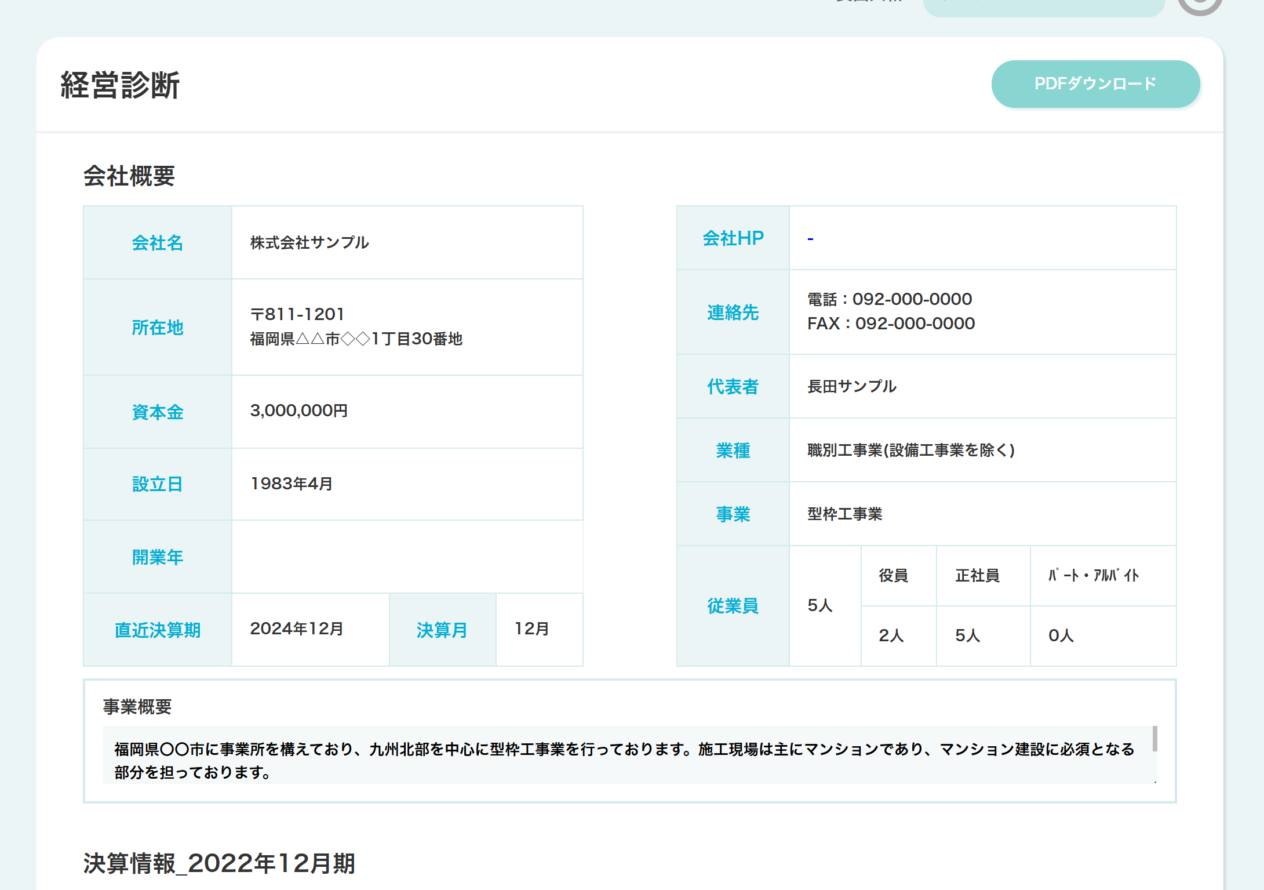
Task: Click the 決算月 cell showing 12月
Action: 530,628
